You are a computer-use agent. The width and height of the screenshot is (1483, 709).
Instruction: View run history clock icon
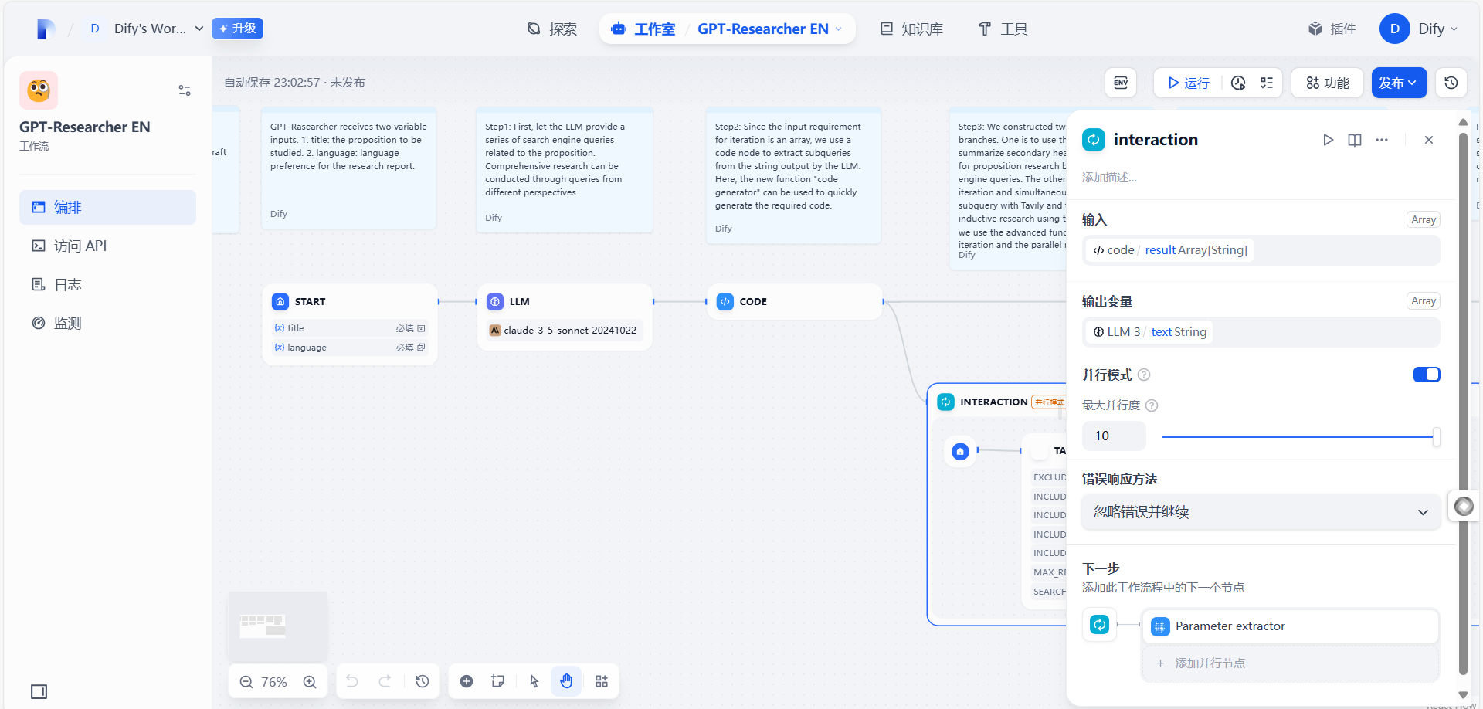click(1238, 83)
